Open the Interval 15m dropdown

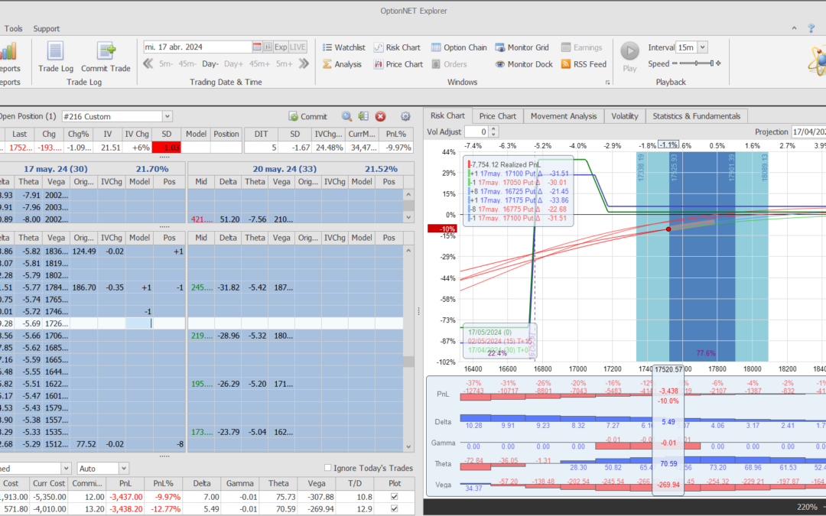(703, 47)
